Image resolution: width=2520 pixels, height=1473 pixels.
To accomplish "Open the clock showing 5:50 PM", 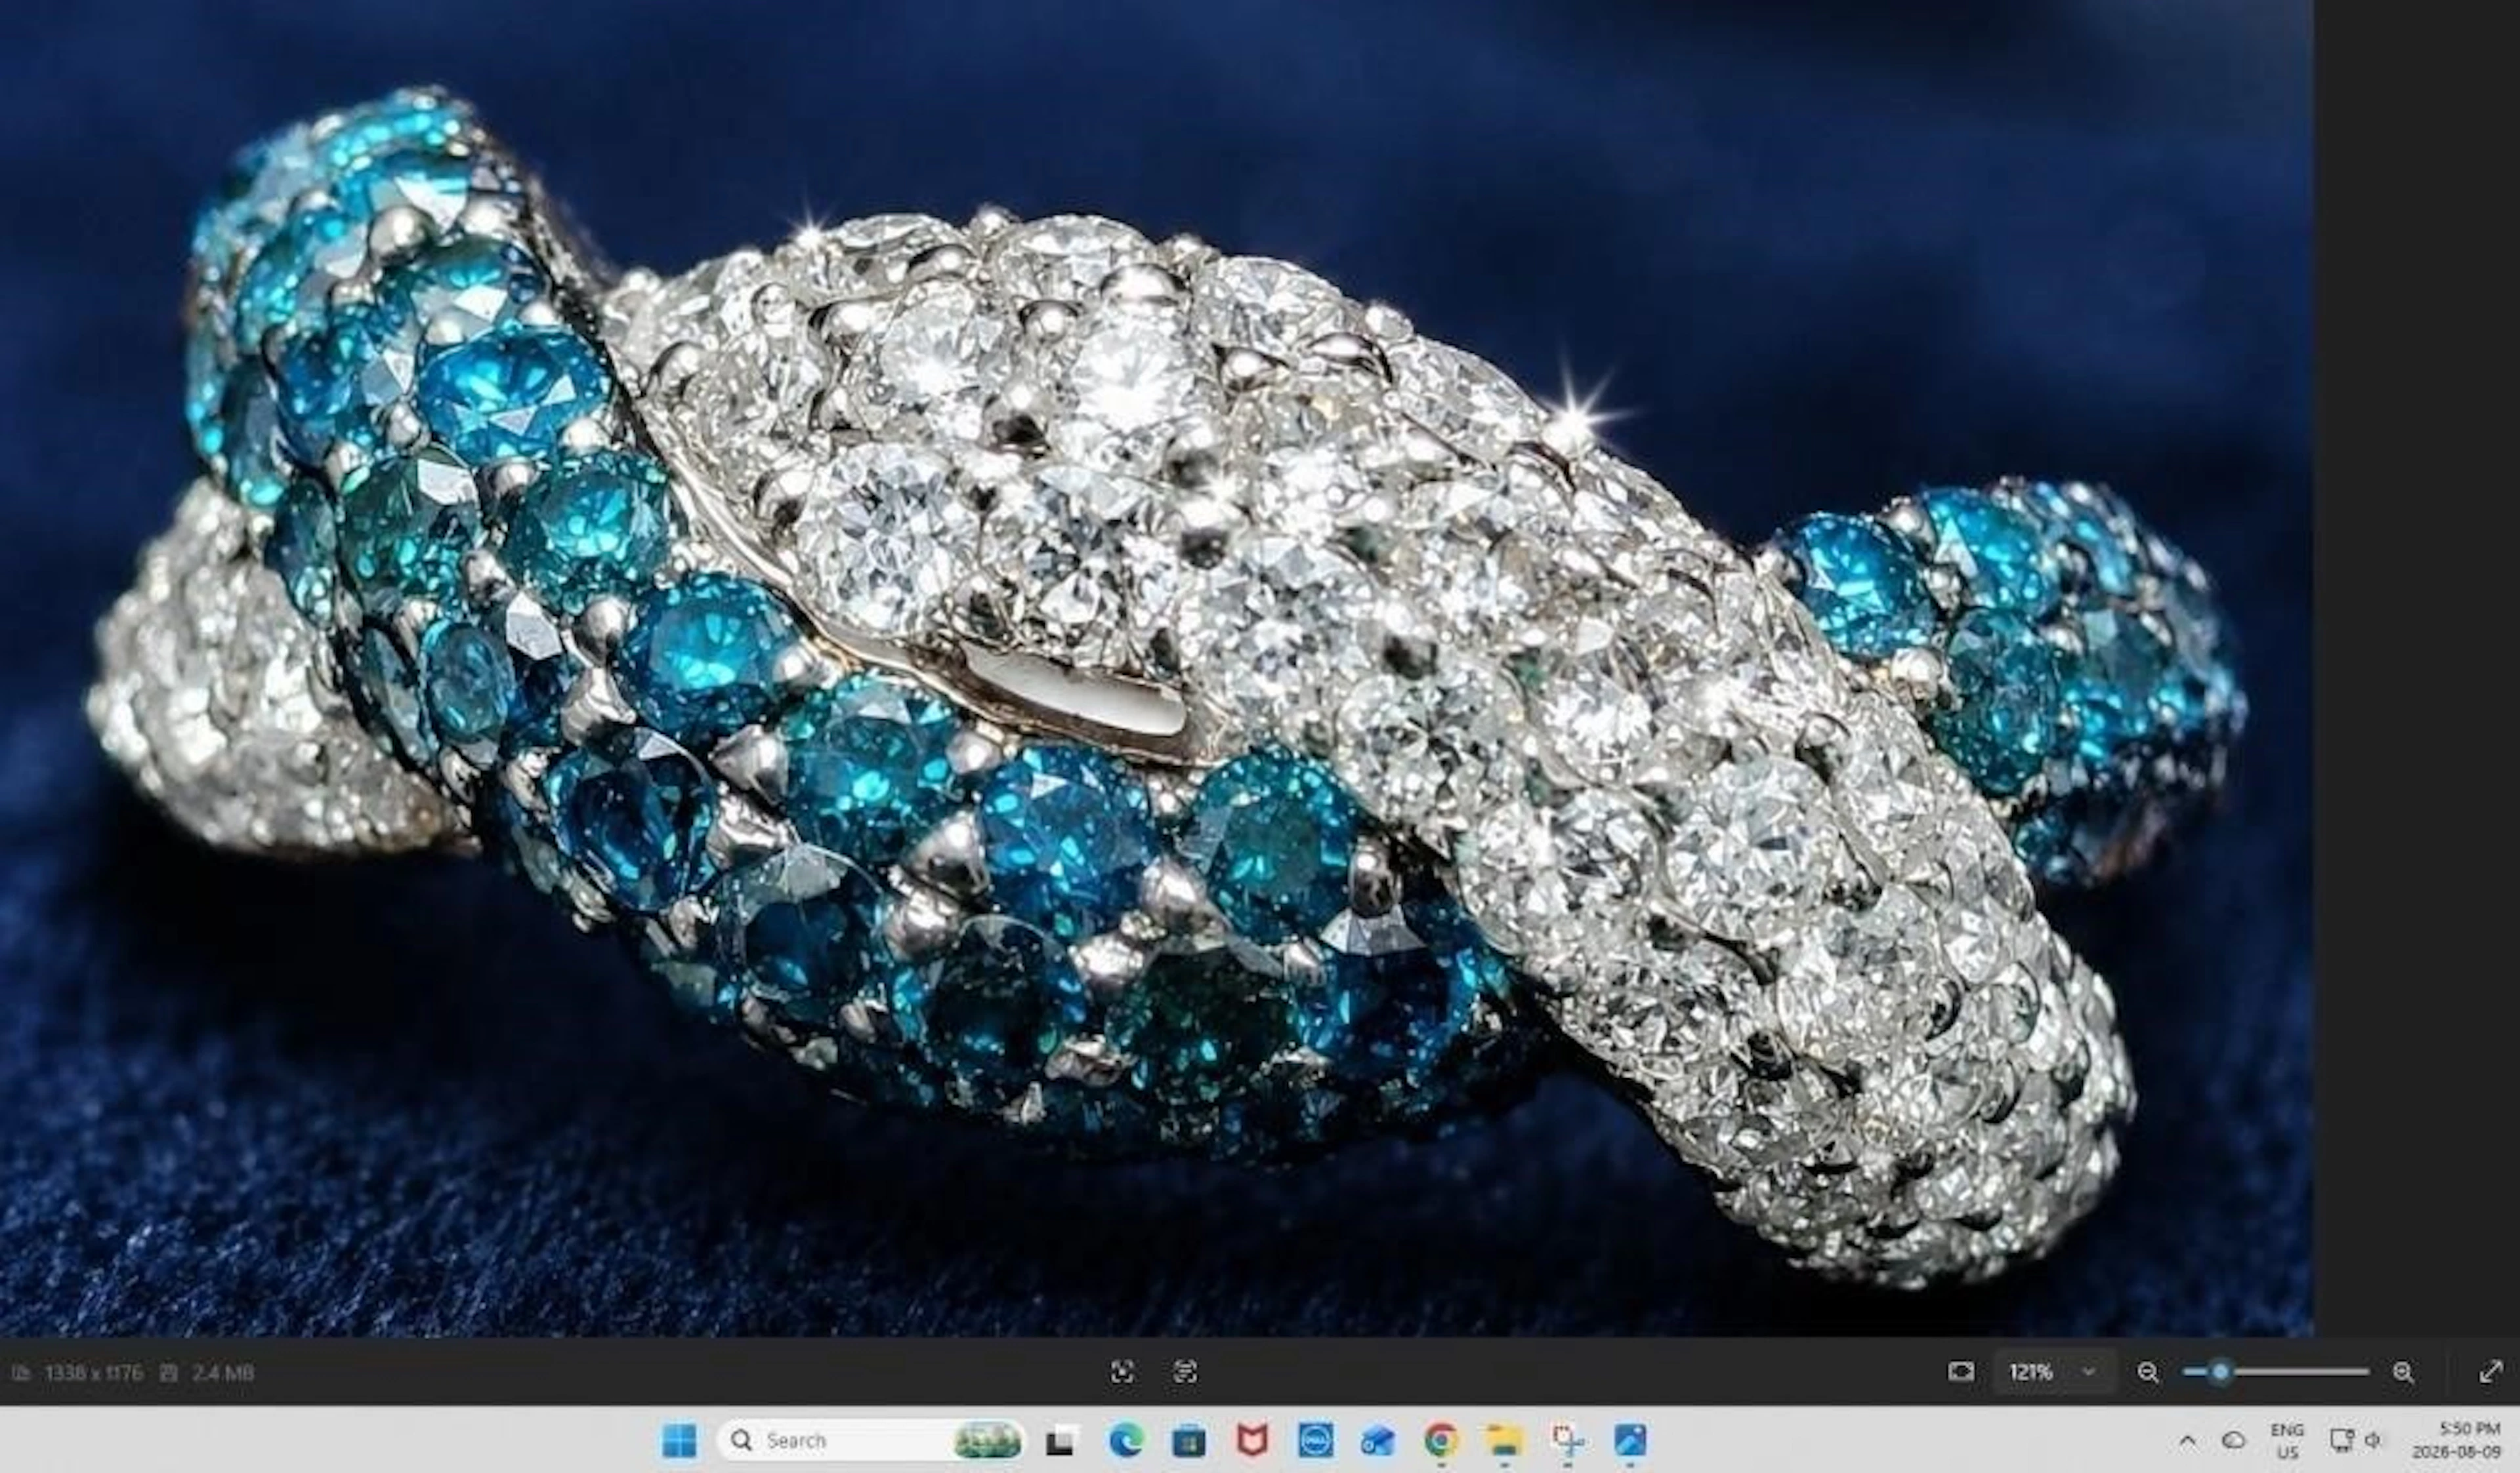I will [x=2457, y=1441].
